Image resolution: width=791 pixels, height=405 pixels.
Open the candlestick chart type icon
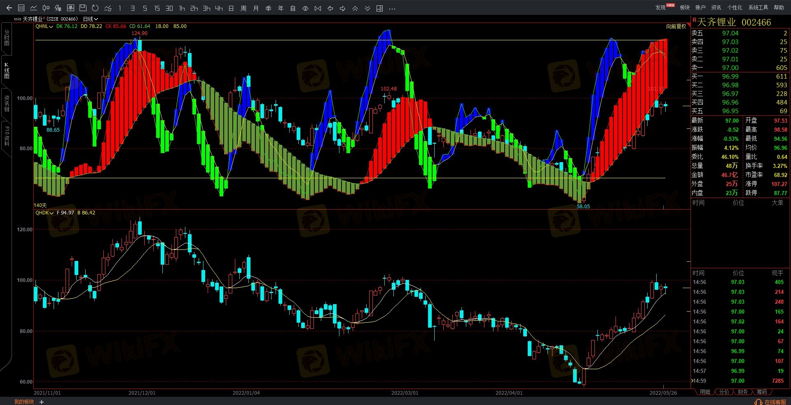(46, 8)
